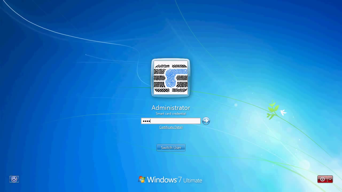The width and height of the screenshot is (342, 192).
Task: Click the Windows flag logo
Action: pyautogui.click(x=142, y=179)
